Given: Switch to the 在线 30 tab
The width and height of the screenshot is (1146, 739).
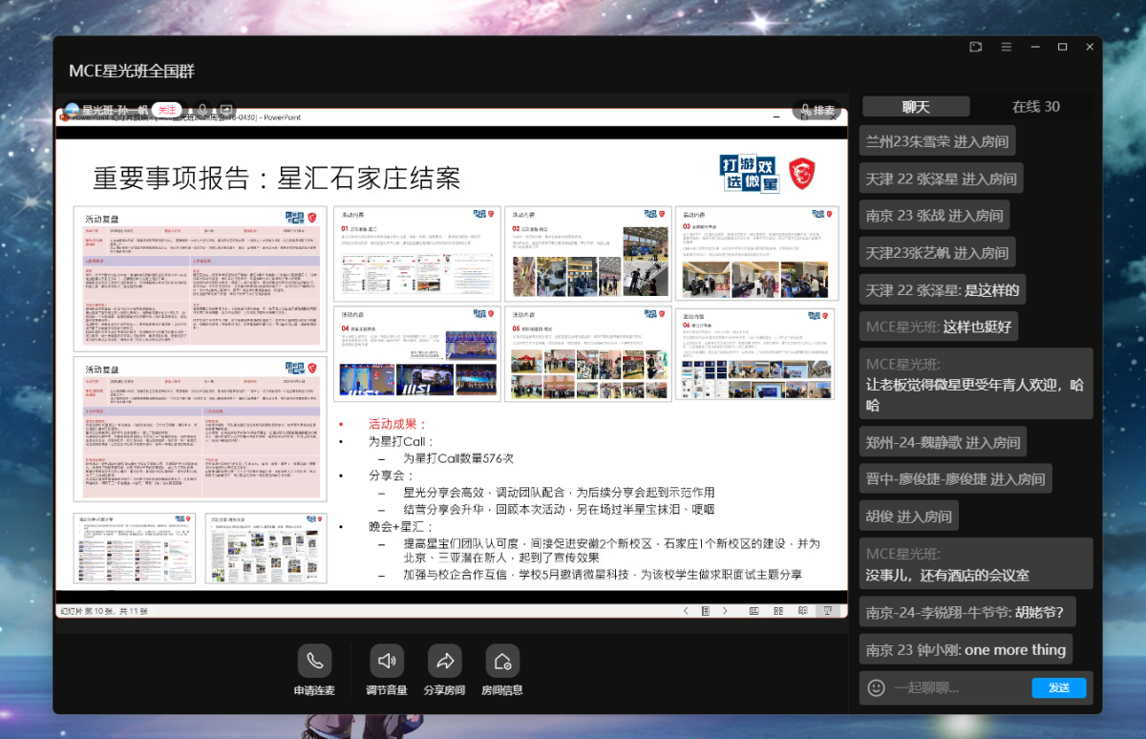Looking at the screenshot, I should pos(1036,107).
